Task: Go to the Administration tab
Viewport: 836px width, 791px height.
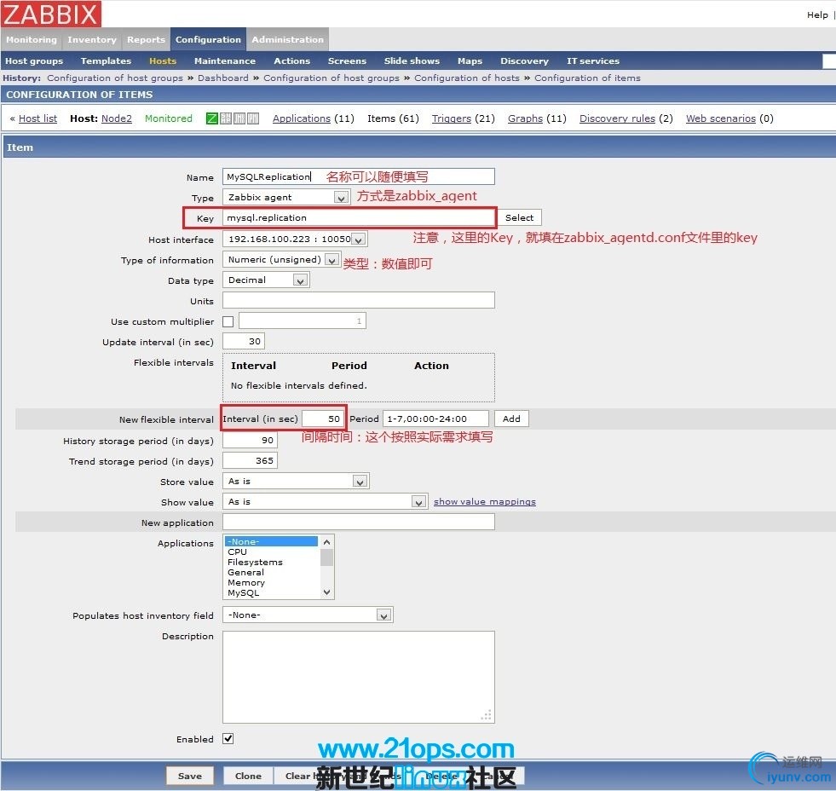Action: [287, 39]
